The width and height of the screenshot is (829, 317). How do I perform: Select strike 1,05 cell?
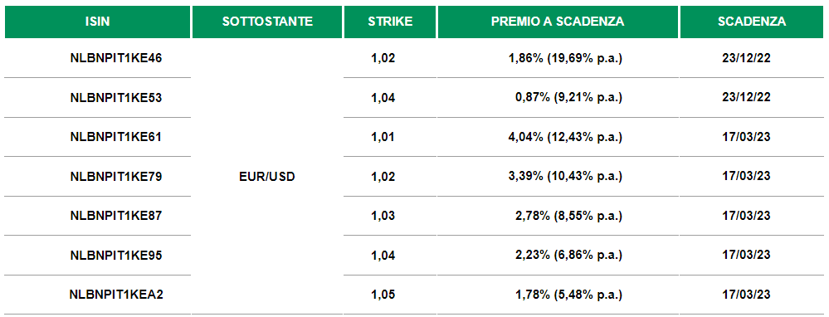click(383, 295)
